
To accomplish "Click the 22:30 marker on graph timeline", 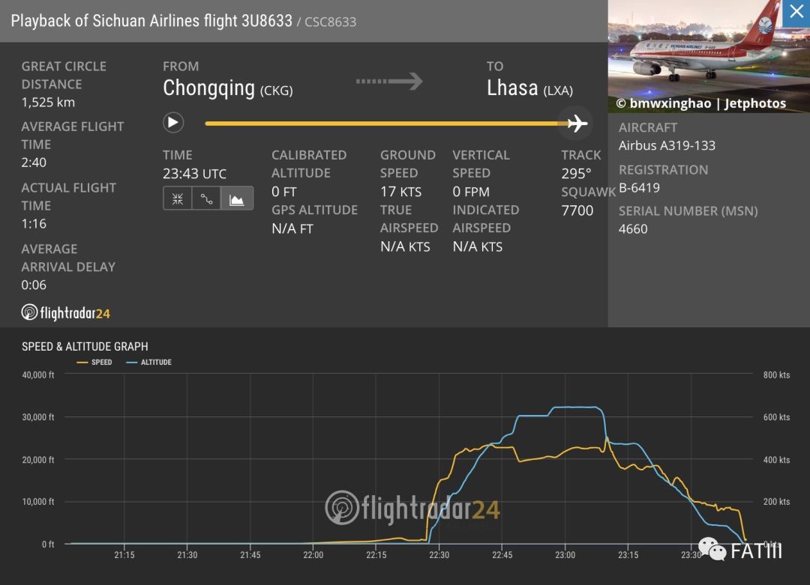I will click(439, 555).
